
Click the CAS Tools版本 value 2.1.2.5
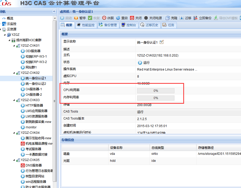(142, 119)
